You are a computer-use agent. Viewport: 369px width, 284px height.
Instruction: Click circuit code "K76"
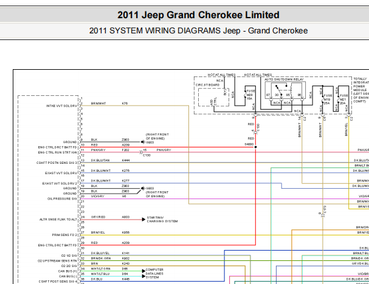[x=125, y=103]
